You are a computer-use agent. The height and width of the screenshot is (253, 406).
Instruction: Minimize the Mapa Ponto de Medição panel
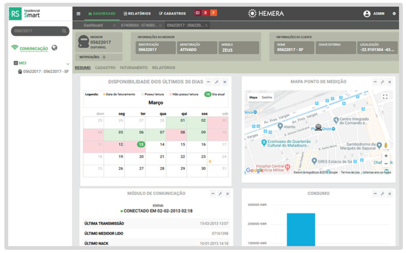coord(375,82)
